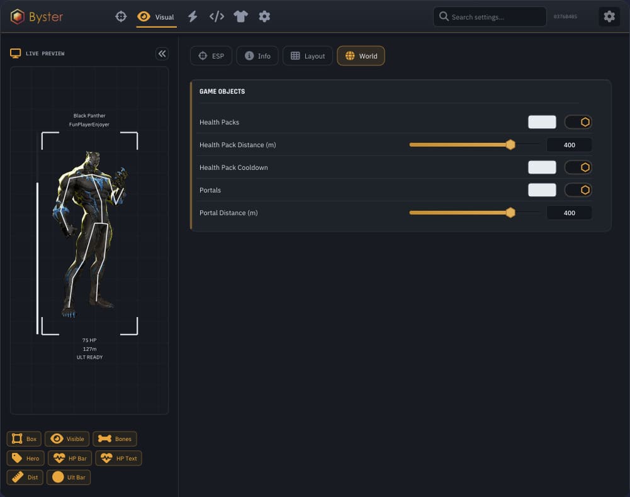Image resolution: width=630 pixels, height=497 pixels.
Task: Click the build ID text near search
Action: pos(565,16)
